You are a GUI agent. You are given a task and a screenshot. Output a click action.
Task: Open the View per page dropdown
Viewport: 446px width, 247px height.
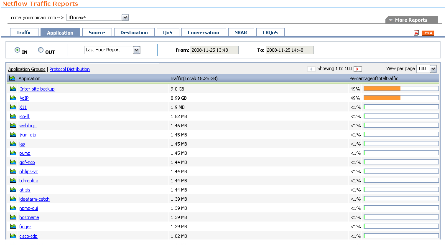tap(426, 69)
